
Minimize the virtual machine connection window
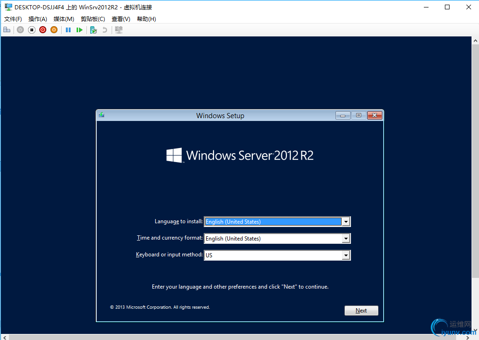click(427, 7)
